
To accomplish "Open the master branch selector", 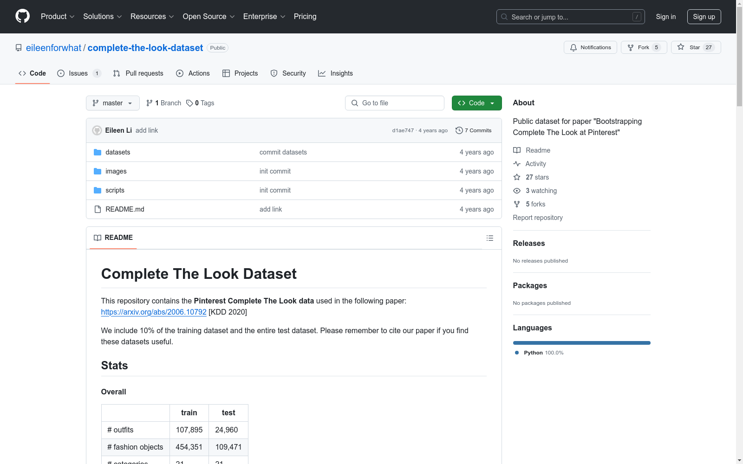I will pos(113,103).
